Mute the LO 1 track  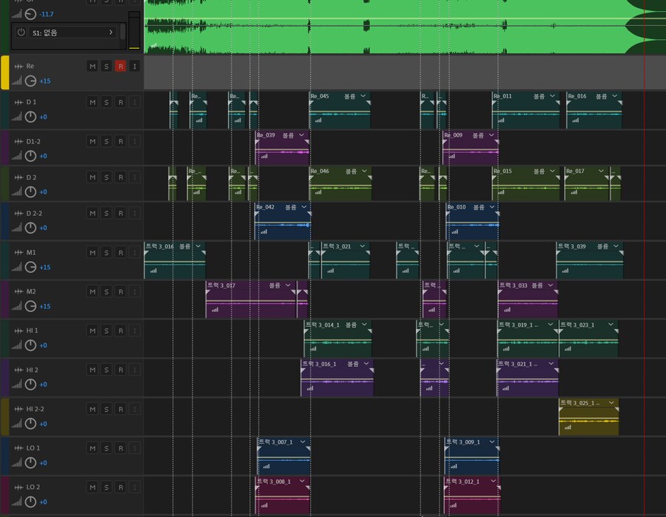tap(92, 448)
